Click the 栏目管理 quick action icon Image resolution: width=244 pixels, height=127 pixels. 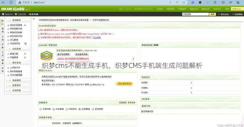point(80,109)
